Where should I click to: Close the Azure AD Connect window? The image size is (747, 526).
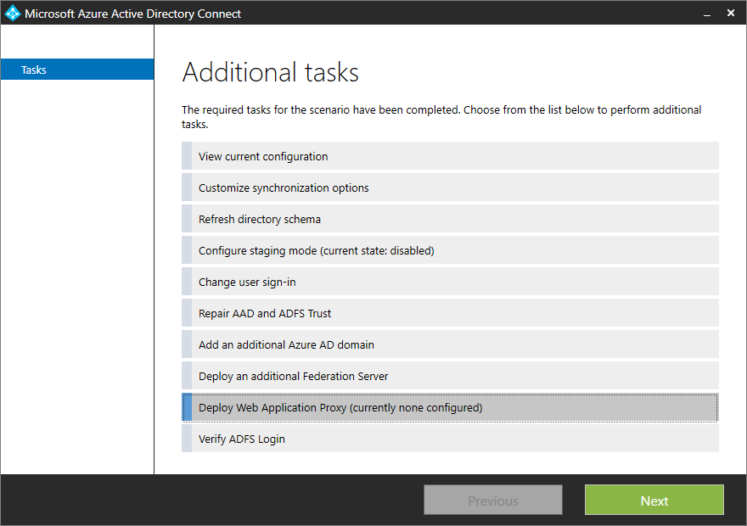click(x=731, y=14)
